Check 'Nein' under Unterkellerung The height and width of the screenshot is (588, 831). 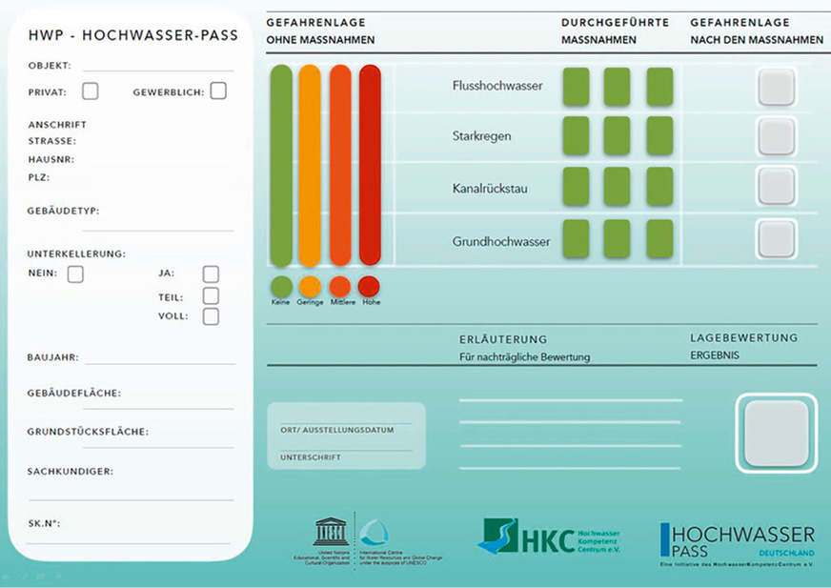point(75,274)
